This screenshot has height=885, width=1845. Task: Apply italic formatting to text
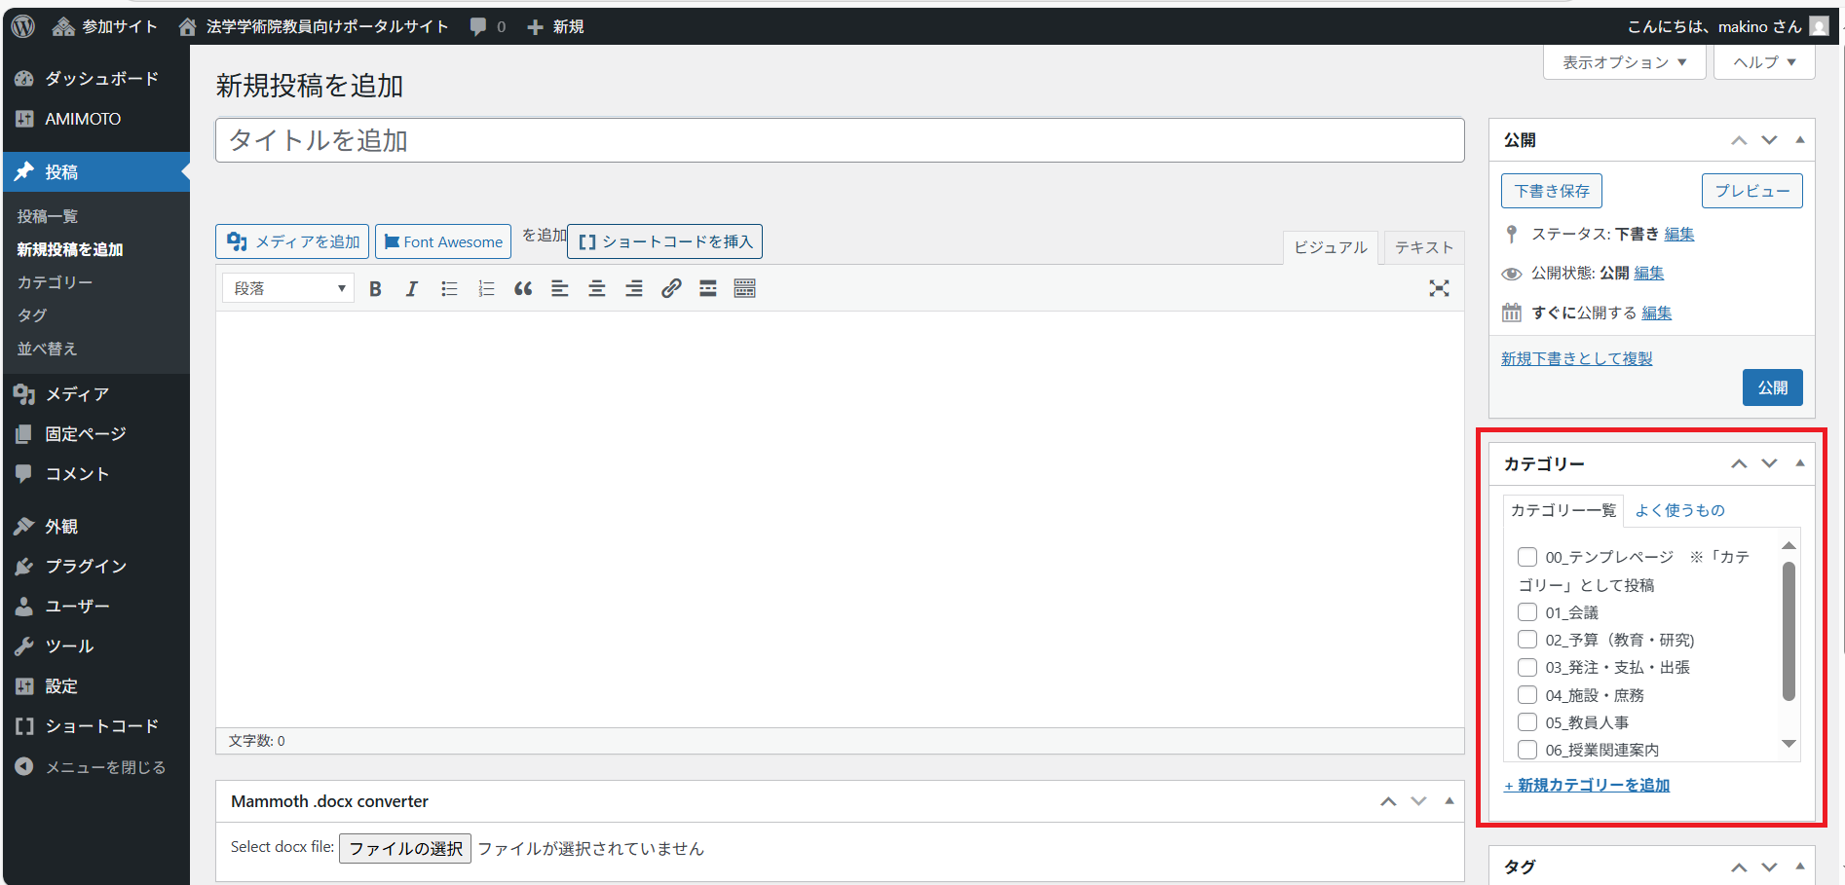click(x=412, y=289)
